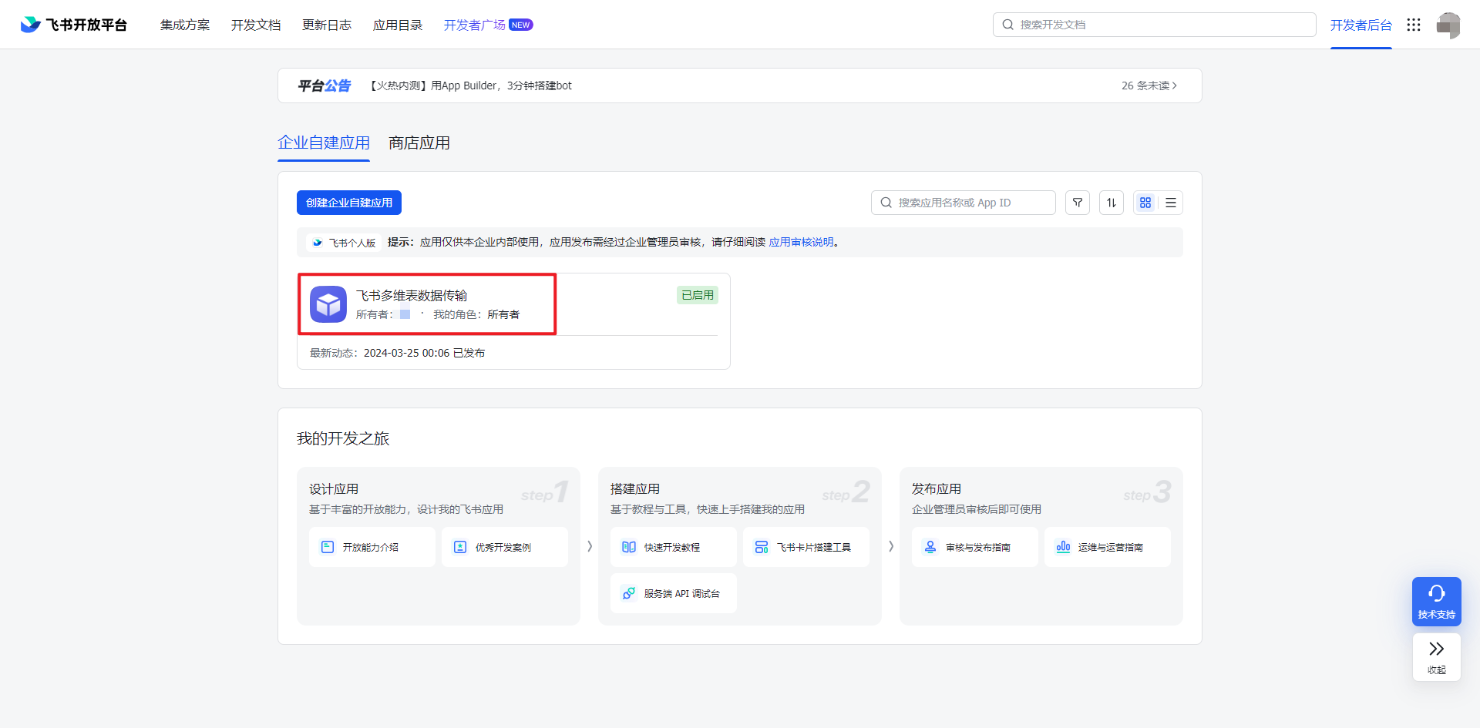Open the user avatar menu
The height and width of the screenshot is (728, 1480).
click(x=1448, y=25)
